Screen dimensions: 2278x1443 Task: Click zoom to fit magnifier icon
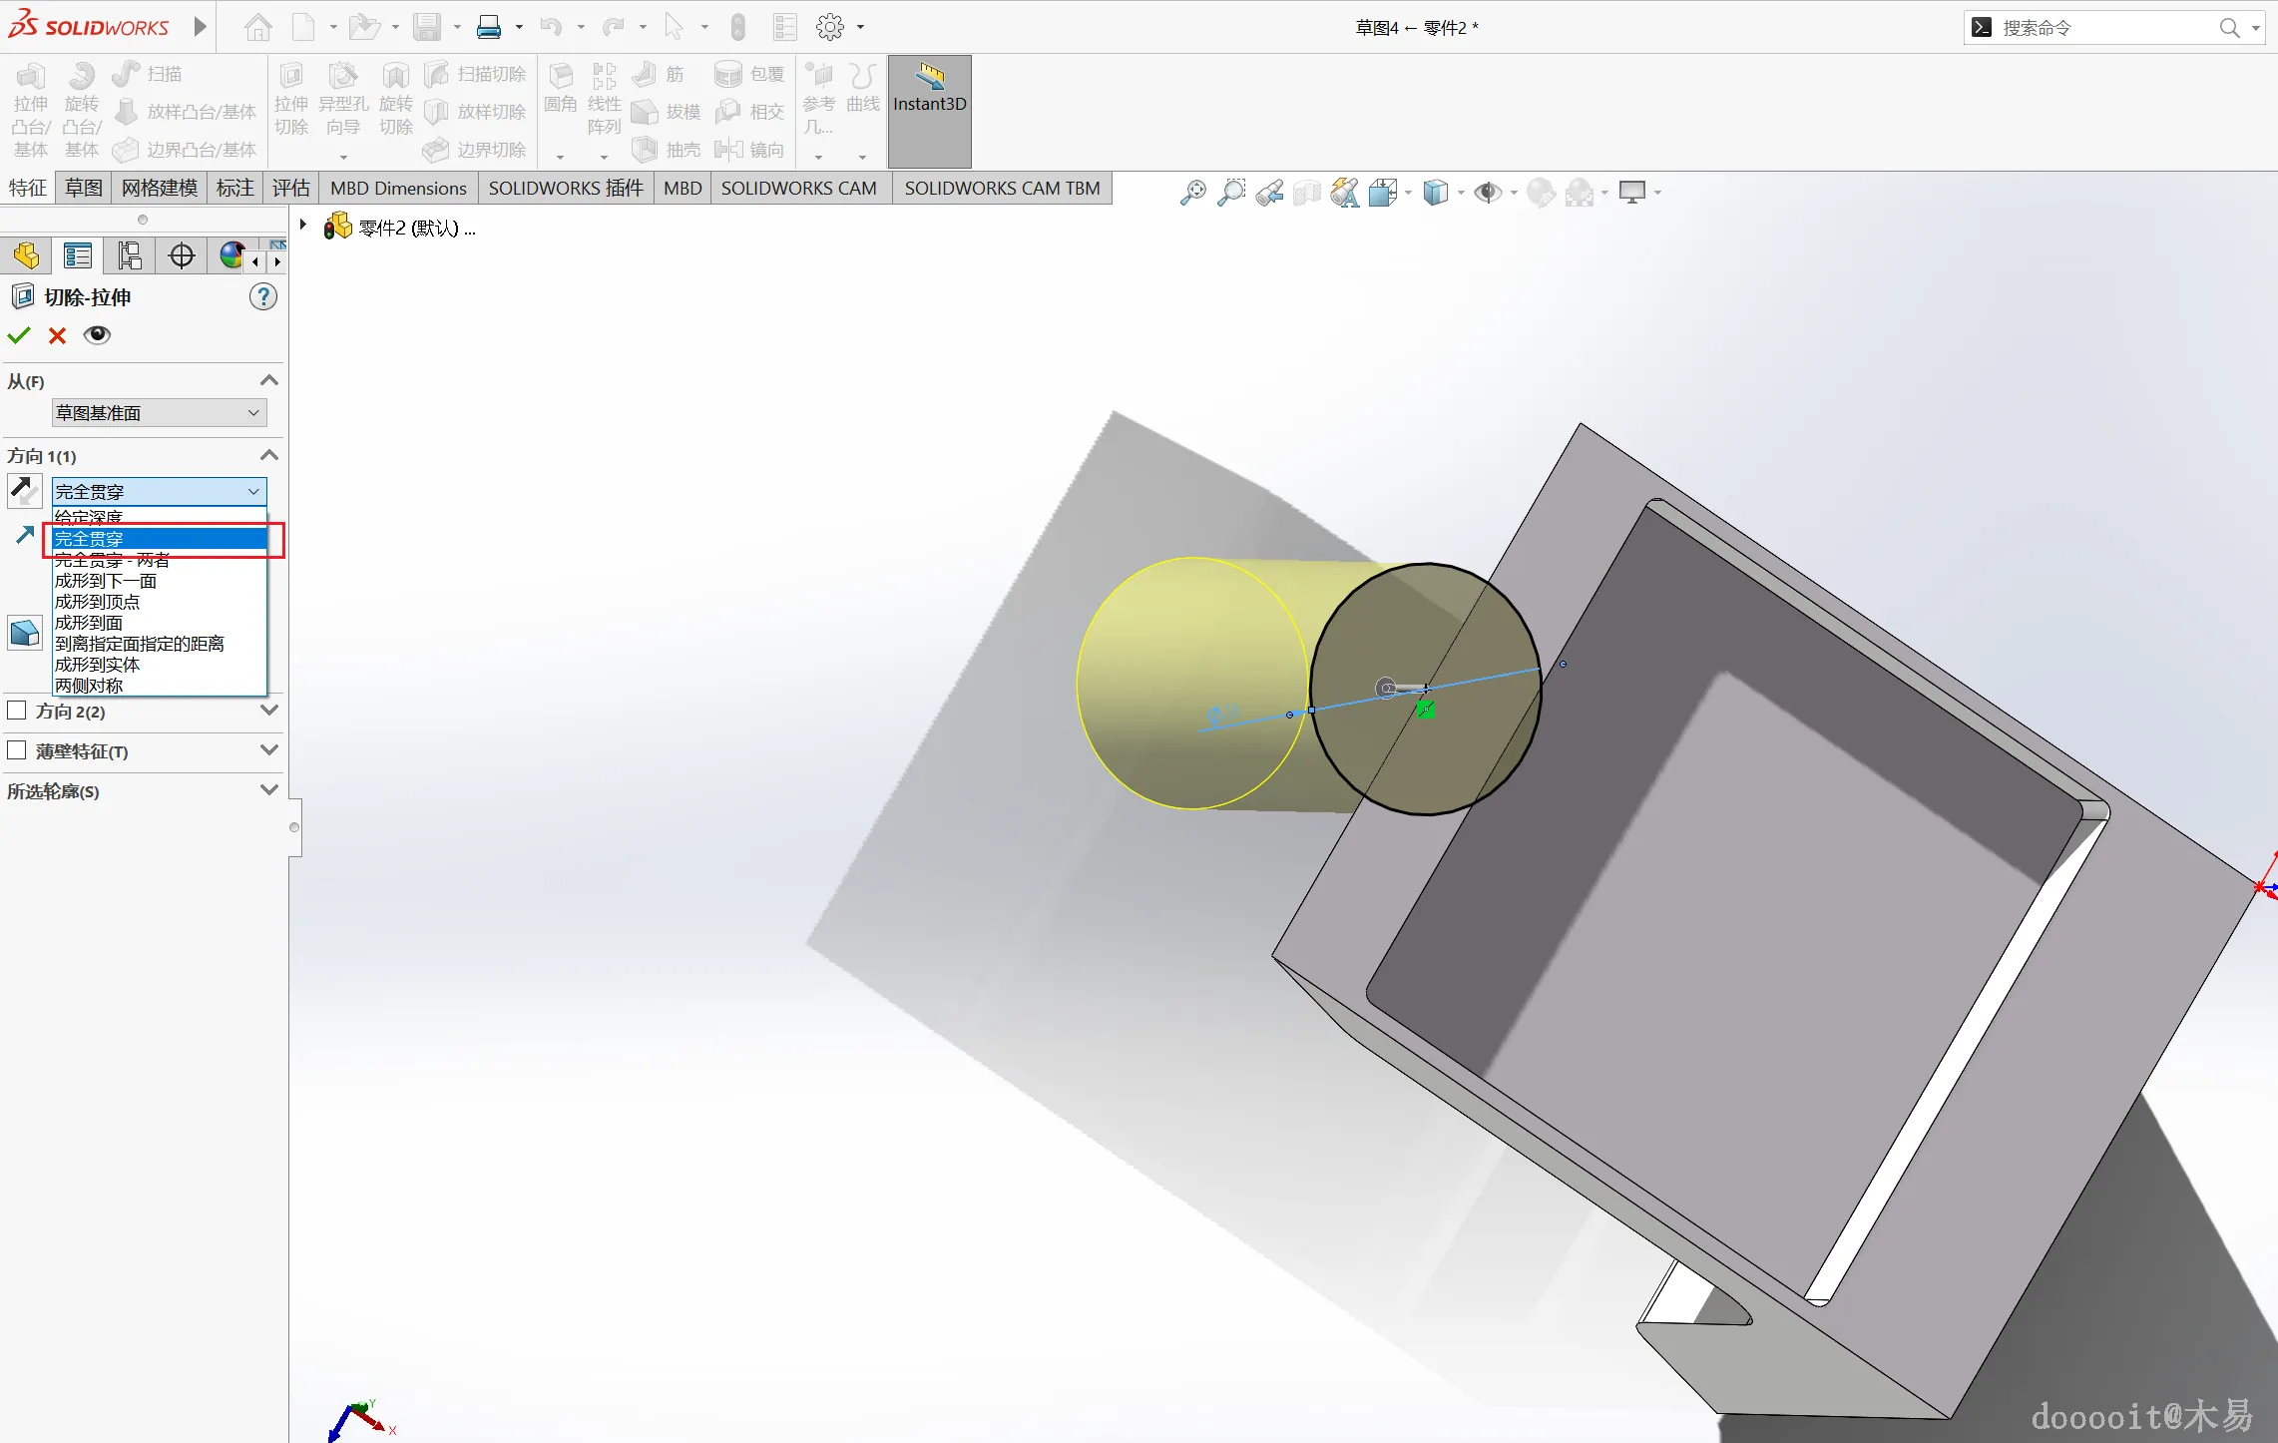tap(1192, 192)
